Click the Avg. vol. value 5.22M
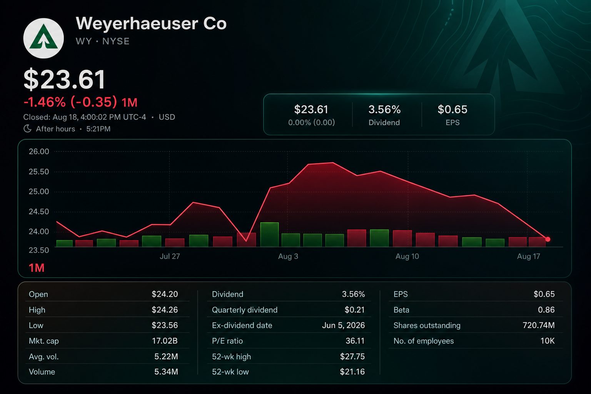 coord(166,357)
